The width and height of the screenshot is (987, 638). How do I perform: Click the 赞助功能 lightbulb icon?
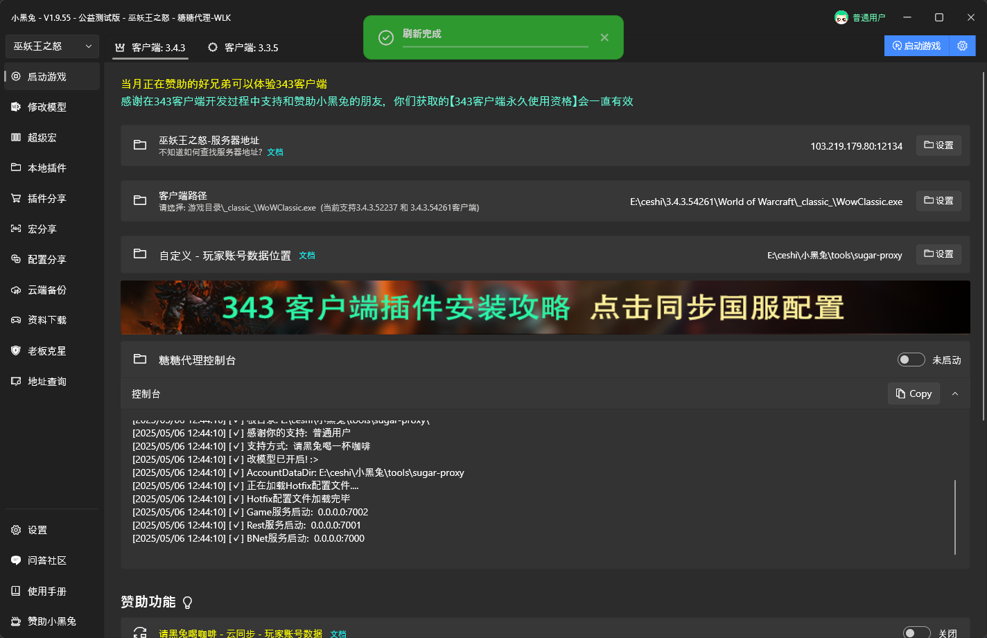point(187,602)
